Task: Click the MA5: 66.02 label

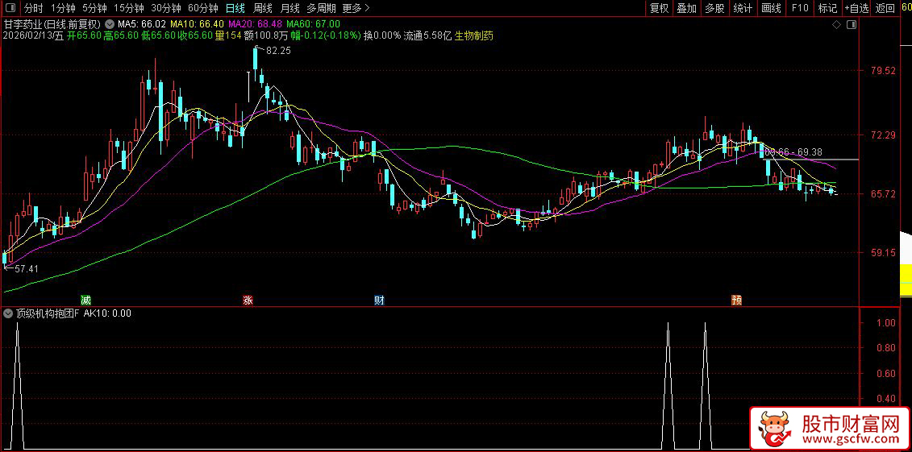Action: pyautogui.click(x=142, y=24)
